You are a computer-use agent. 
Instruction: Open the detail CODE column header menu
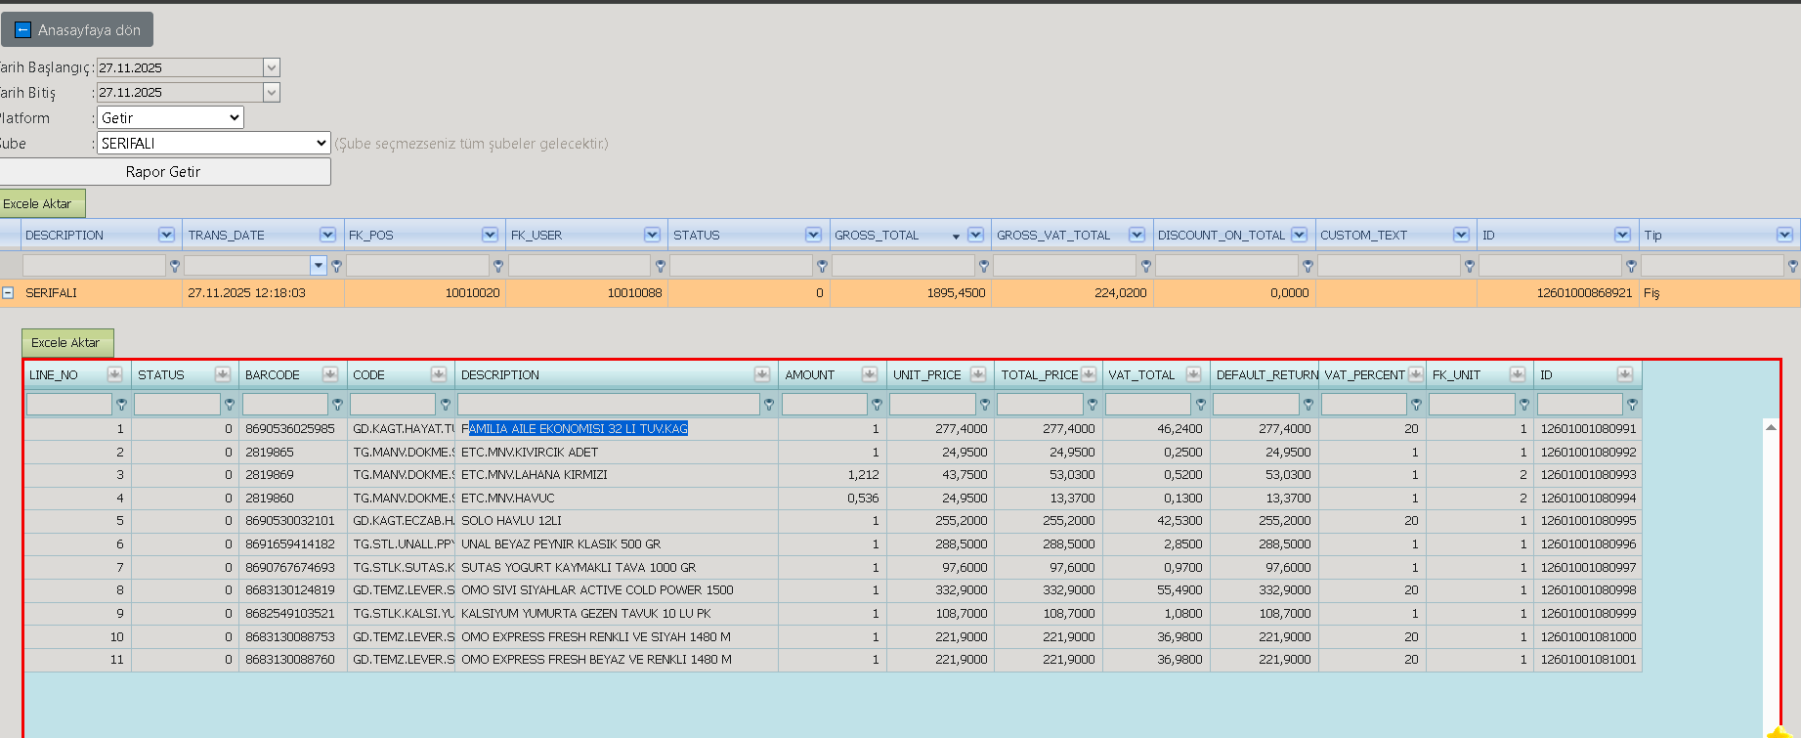[438, 374]
